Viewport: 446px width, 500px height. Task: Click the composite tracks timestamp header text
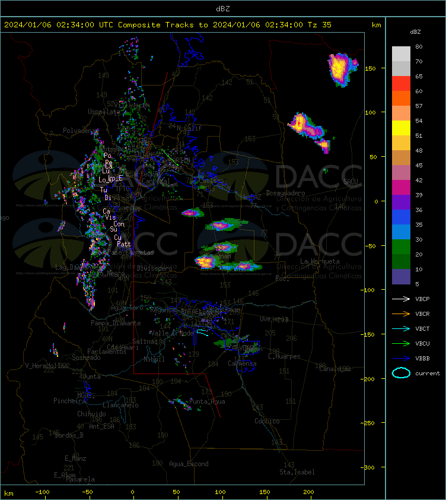pyautogui.click(x=168, y=24)
